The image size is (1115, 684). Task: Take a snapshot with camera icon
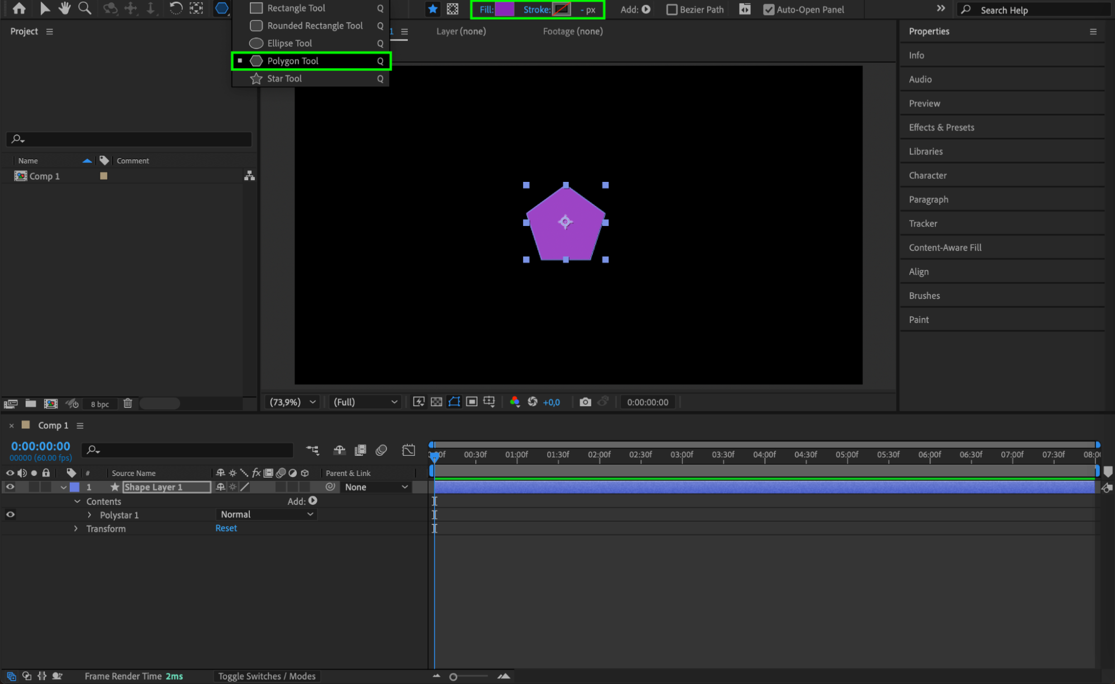(x=585, y=402)
